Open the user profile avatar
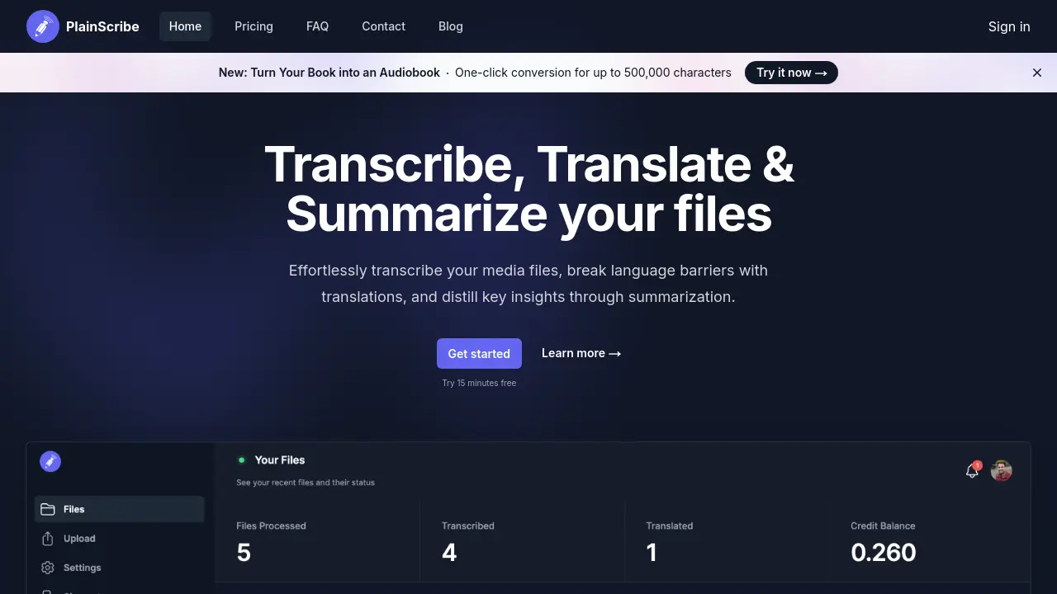This screenshot has width=1057, height=594. pos(1001,470)
